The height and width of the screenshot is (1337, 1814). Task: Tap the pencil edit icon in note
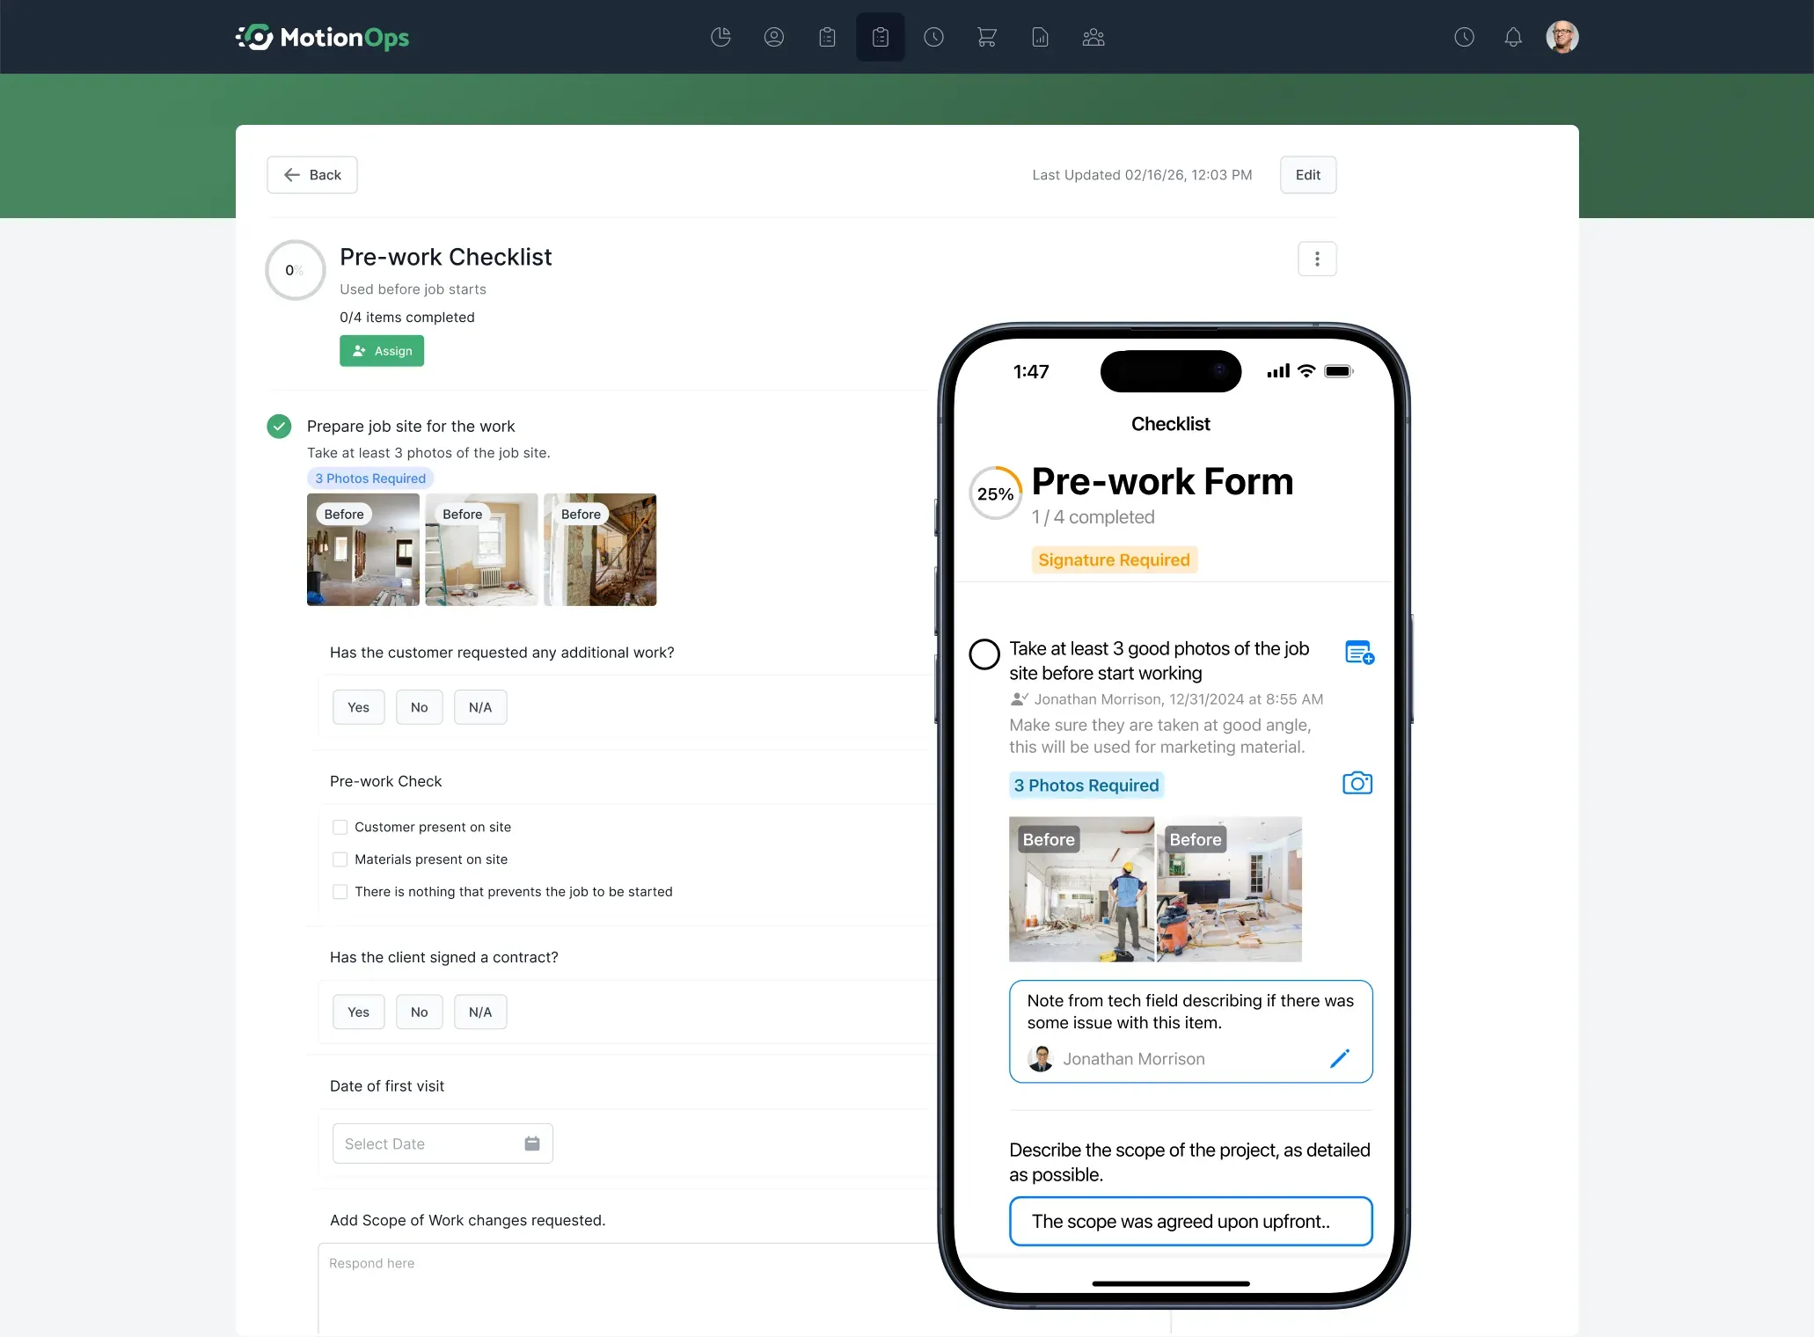(1340, 1058)
